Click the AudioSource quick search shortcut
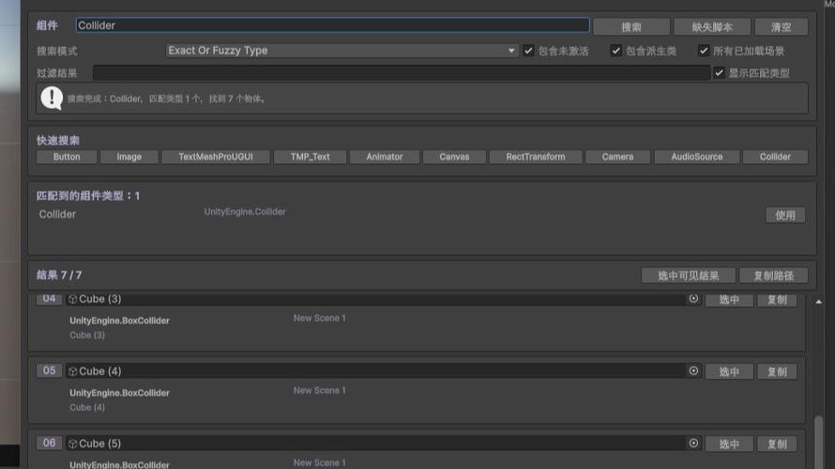This screenshot has width=835, height=469. click(x=697, y=157)
